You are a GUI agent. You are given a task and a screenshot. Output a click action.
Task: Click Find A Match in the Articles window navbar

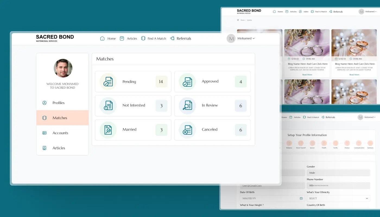[x=319, y=12]
